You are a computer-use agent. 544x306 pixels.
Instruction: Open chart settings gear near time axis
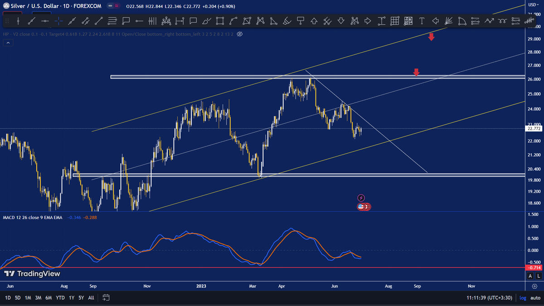click(534, 286)
